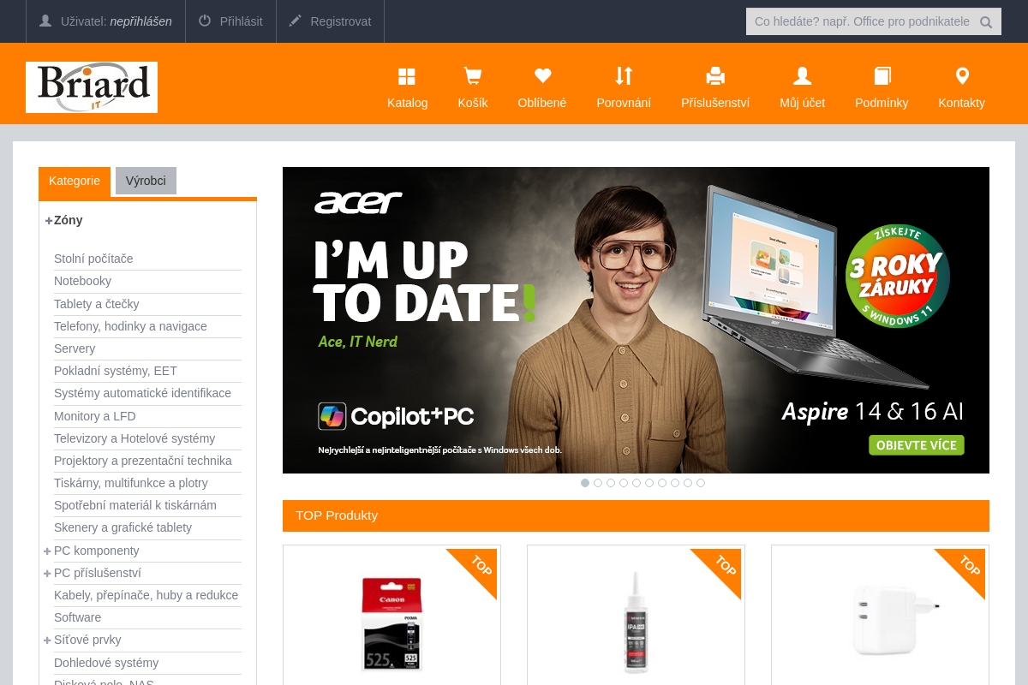Open Software category
Screen dimensions: 1028x685
click(x=77, y=617)
